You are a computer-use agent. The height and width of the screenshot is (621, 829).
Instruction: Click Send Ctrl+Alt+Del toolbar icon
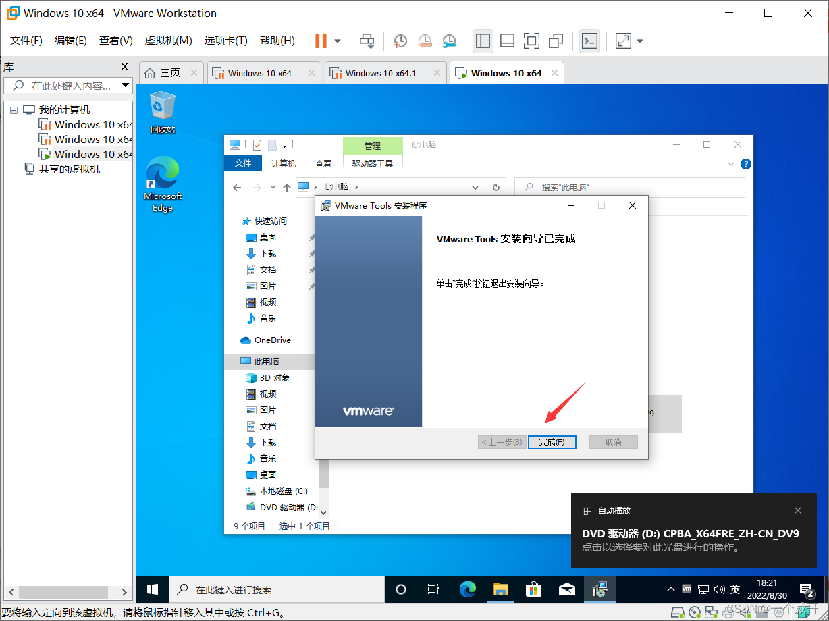coord(367,40)
